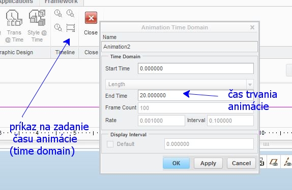Click the End Time input field

pos(196,95)
